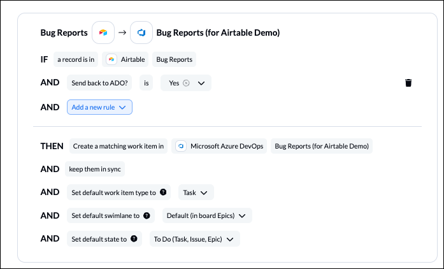Click the help icon beside 'Set default state to'
The image size is (444, 269).
coord(134,238)
